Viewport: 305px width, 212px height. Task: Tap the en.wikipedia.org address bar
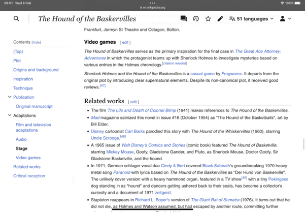(152, 8)
